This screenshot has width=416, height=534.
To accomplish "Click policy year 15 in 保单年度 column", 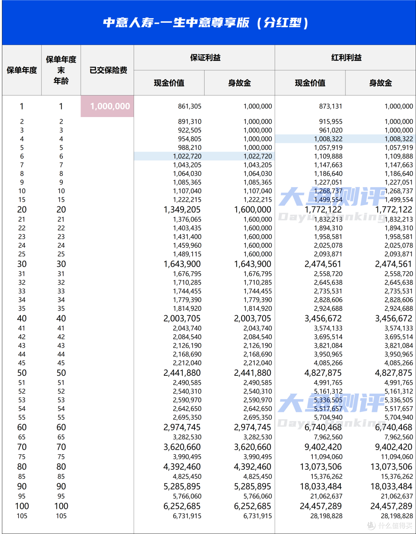I will click(x=22, y=200).
